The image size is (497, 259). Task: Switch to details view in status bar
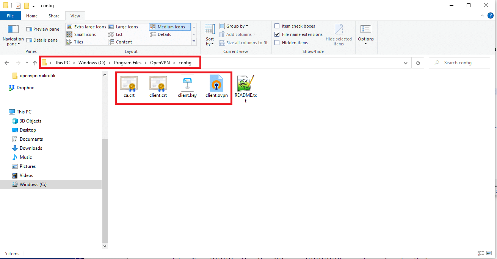coord(481,253)
